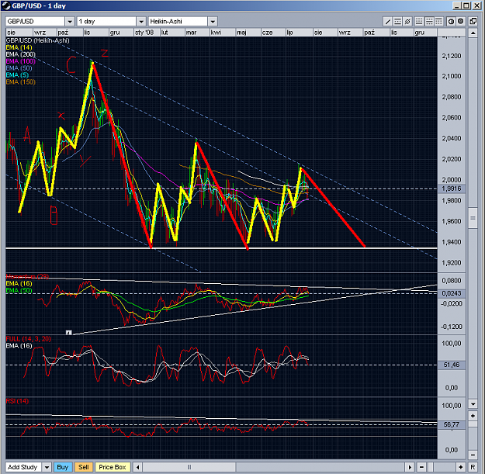This screenshot has width=485, height=474.
Task: Click the EMA (150) study label
Action: click(20, 82)
